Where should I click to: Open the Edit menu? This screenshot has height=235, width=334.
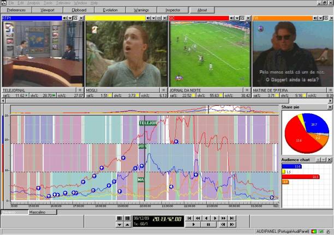click(20, 3)
